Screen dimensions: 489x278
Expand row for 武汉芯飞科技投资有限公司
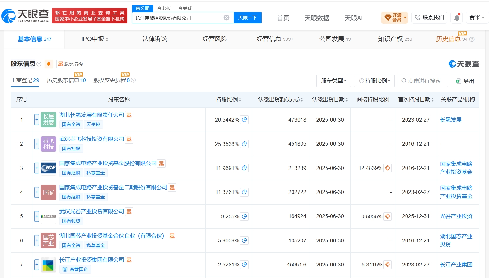pyautogui.click(x=37, y=144)
